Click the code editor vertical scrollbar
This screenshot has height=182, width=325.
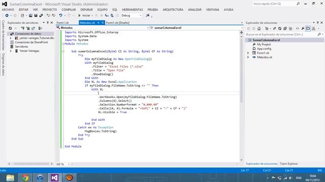(x=242, y=70)
